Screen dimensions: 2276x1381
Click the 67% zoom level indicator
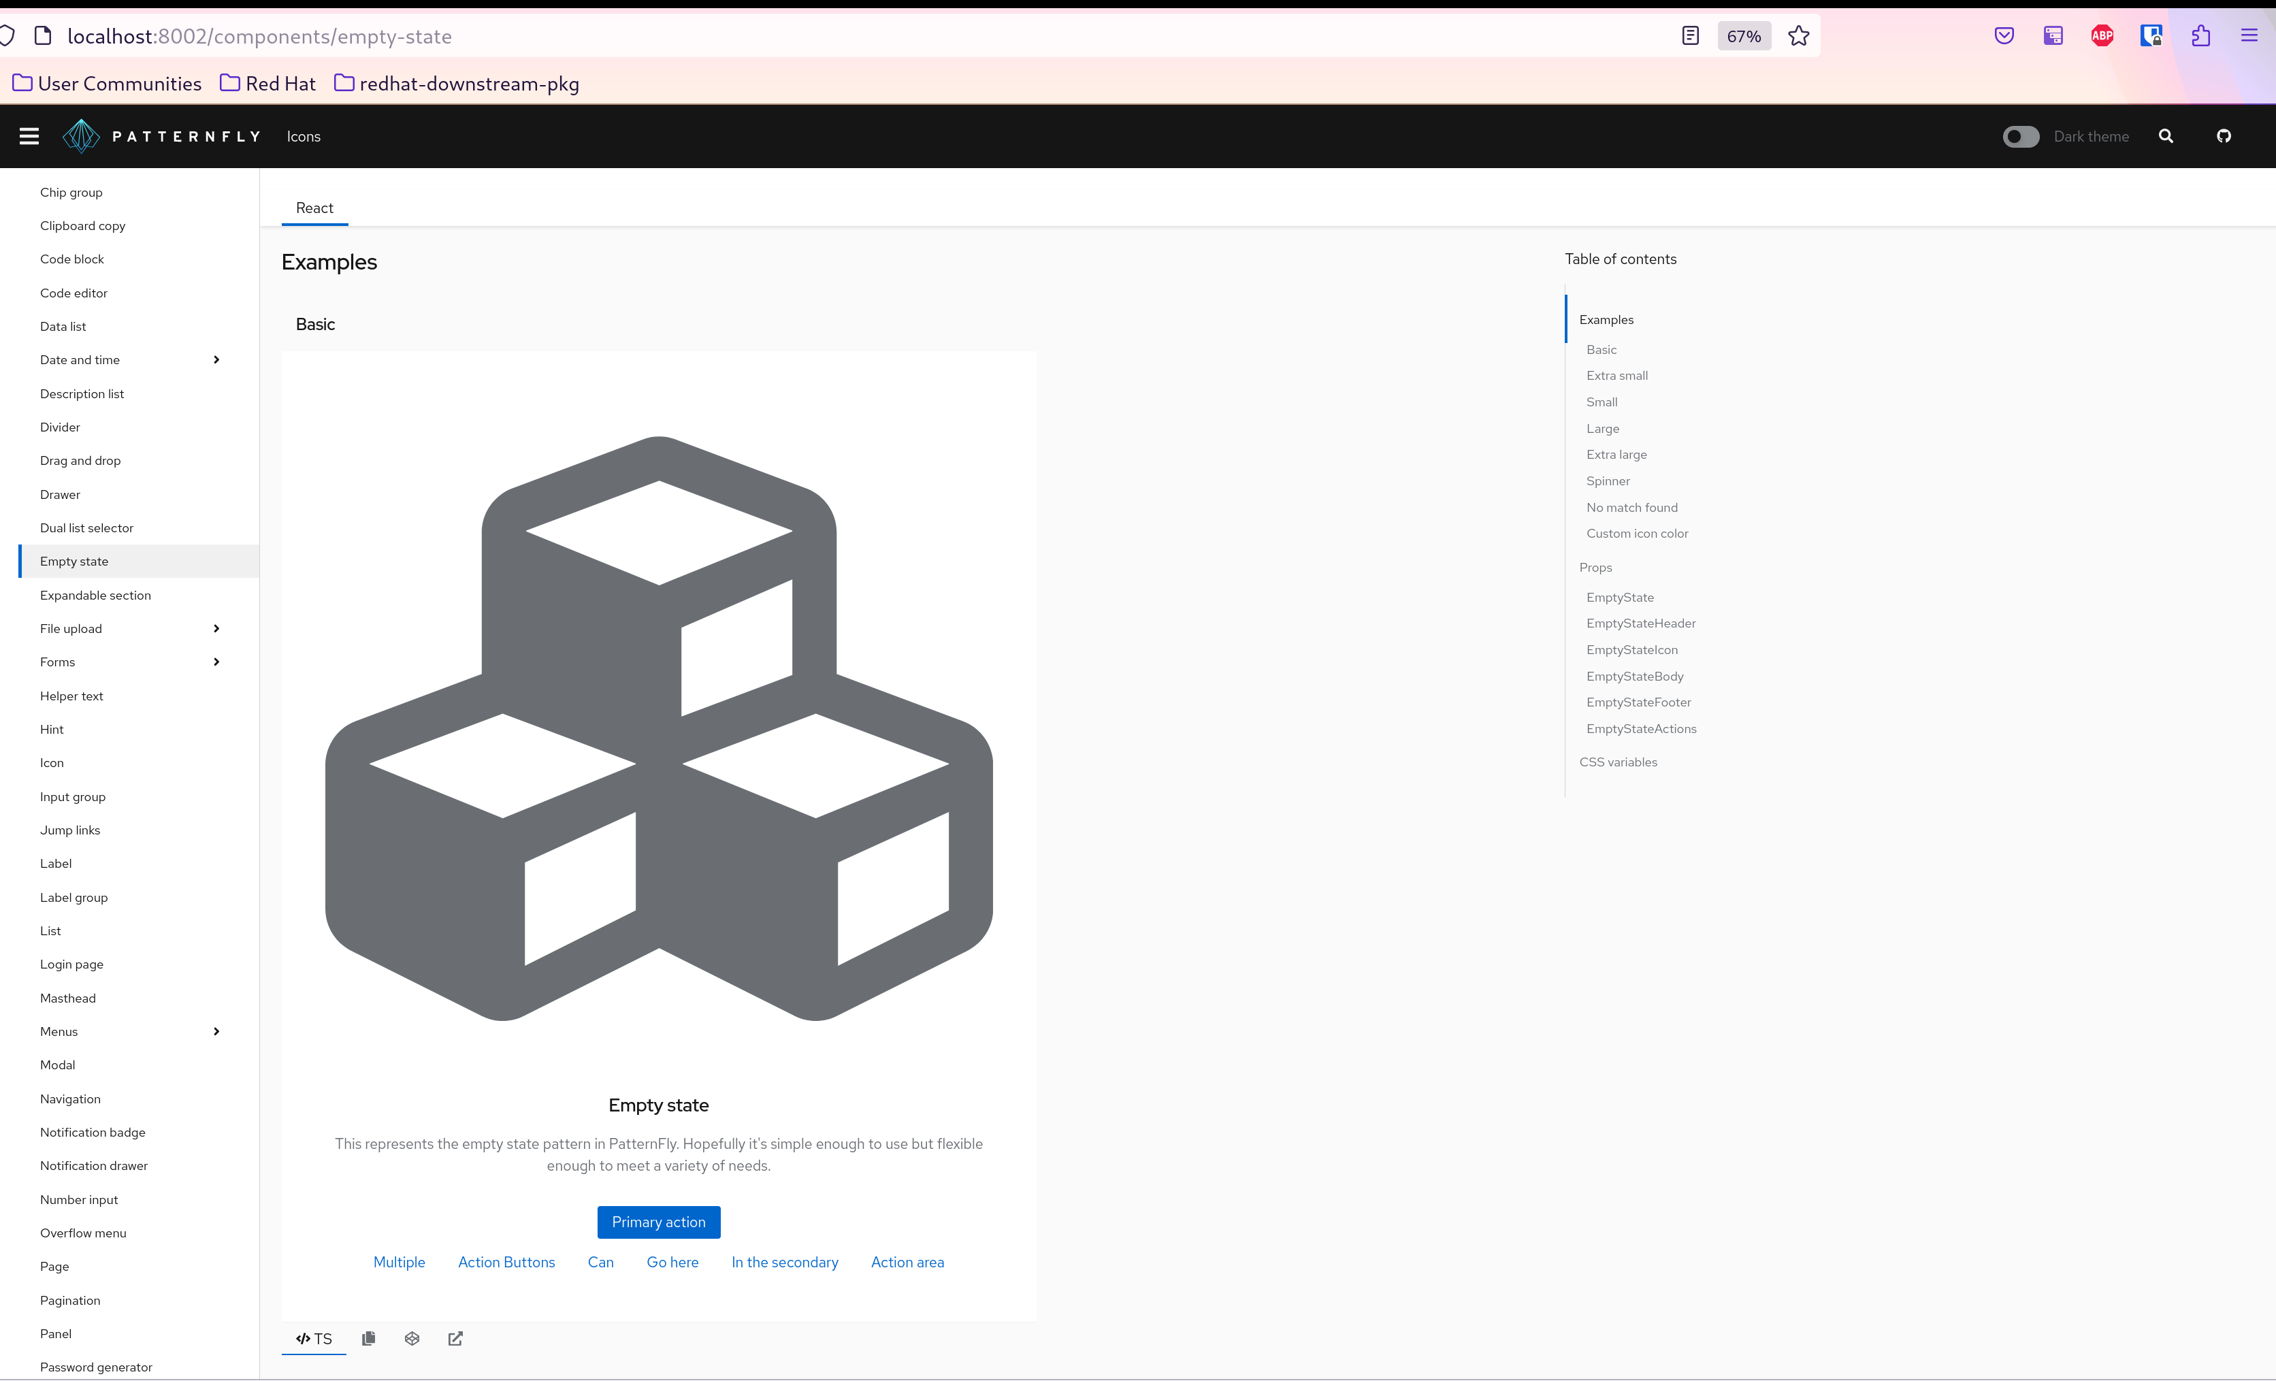(x=1743, y=36)
